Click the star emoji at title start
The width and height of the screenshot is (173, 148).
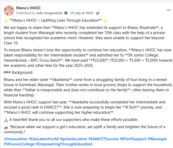[x=6, y=20]
